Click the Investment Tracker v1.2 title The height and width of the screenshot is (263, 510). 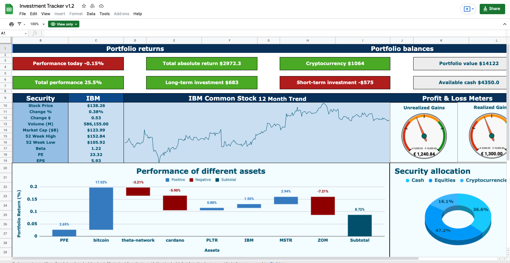[x=47, y=6]
